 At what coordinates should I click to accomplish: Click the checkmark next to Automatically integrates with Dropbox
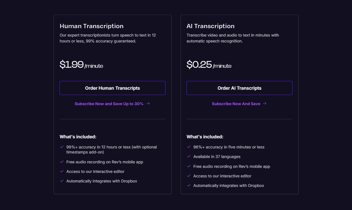point(62,181)
